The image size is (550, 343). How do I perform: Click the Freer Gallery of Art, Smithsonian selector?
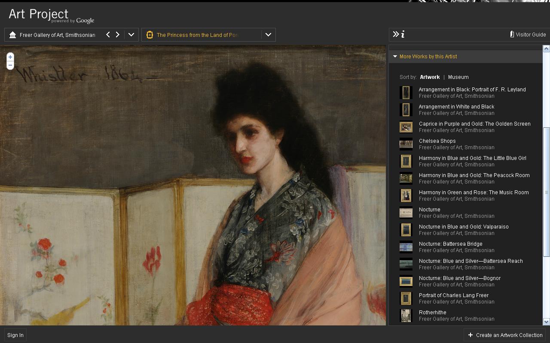(58, 35)
